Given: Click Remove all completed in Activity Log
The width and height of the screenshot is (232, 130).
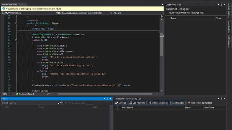Looking at the screenshot, I should (x=200, y=103).
